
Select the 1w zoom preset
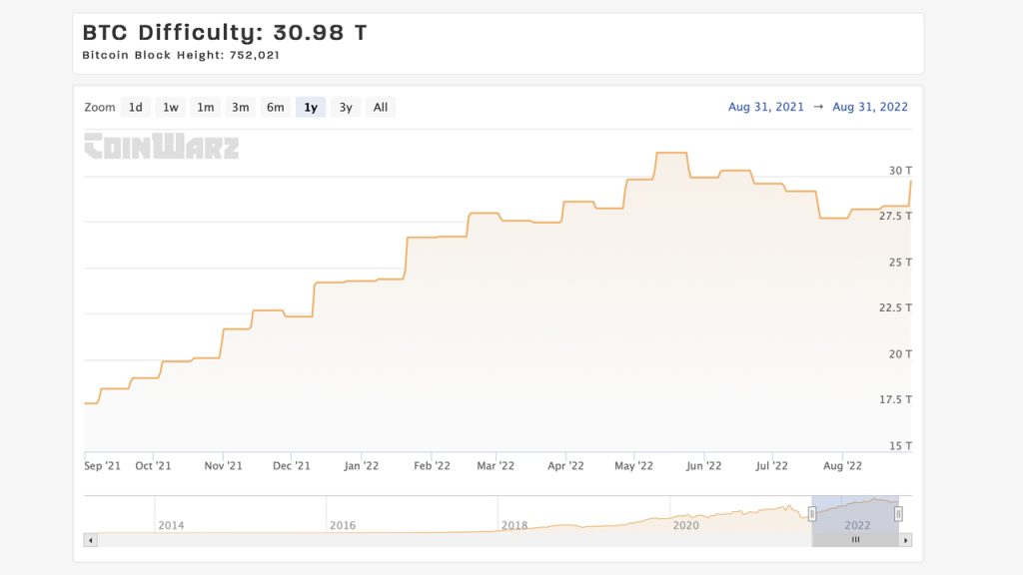coord(169,107)
